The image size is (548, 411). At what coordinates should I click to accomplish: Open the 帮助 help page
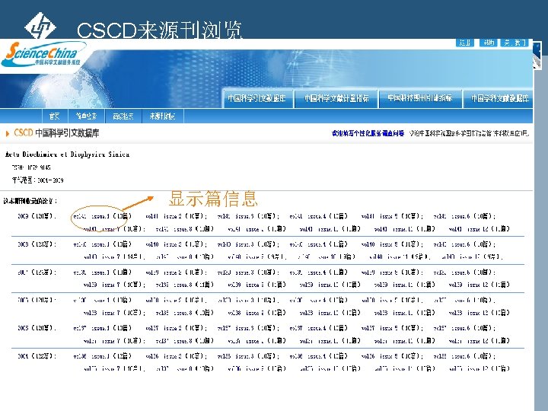[x=488, y=43]
